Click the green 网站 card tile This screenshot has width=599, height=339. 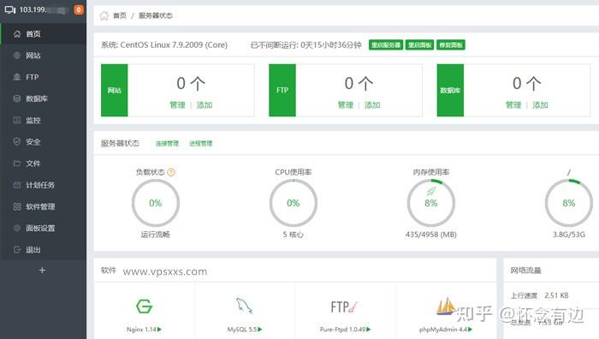[x=114, y=90]
